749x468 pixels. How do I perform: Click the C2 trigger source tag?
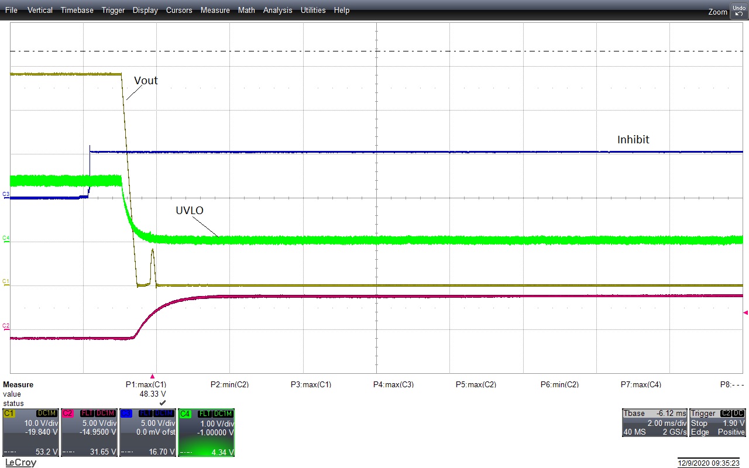tap(726, 414)
